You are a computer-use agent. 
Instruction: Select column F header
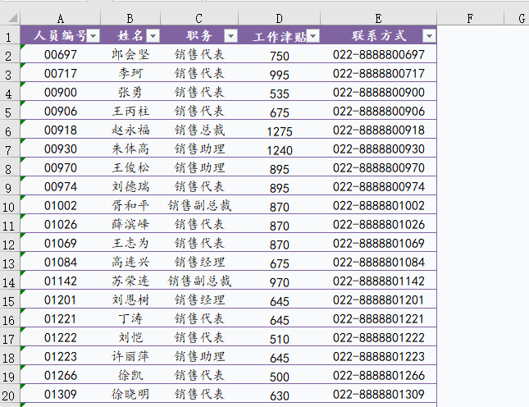pos(469,17)
